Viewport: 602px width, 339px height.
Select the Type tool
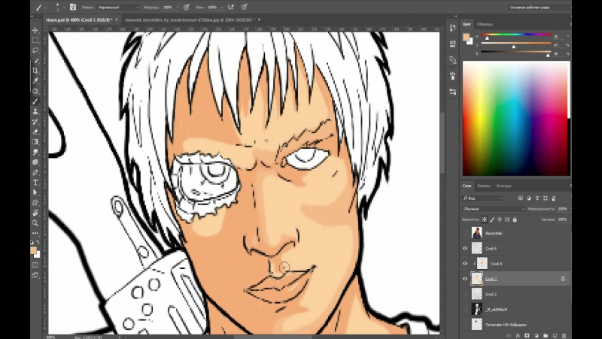click(35, 183)
